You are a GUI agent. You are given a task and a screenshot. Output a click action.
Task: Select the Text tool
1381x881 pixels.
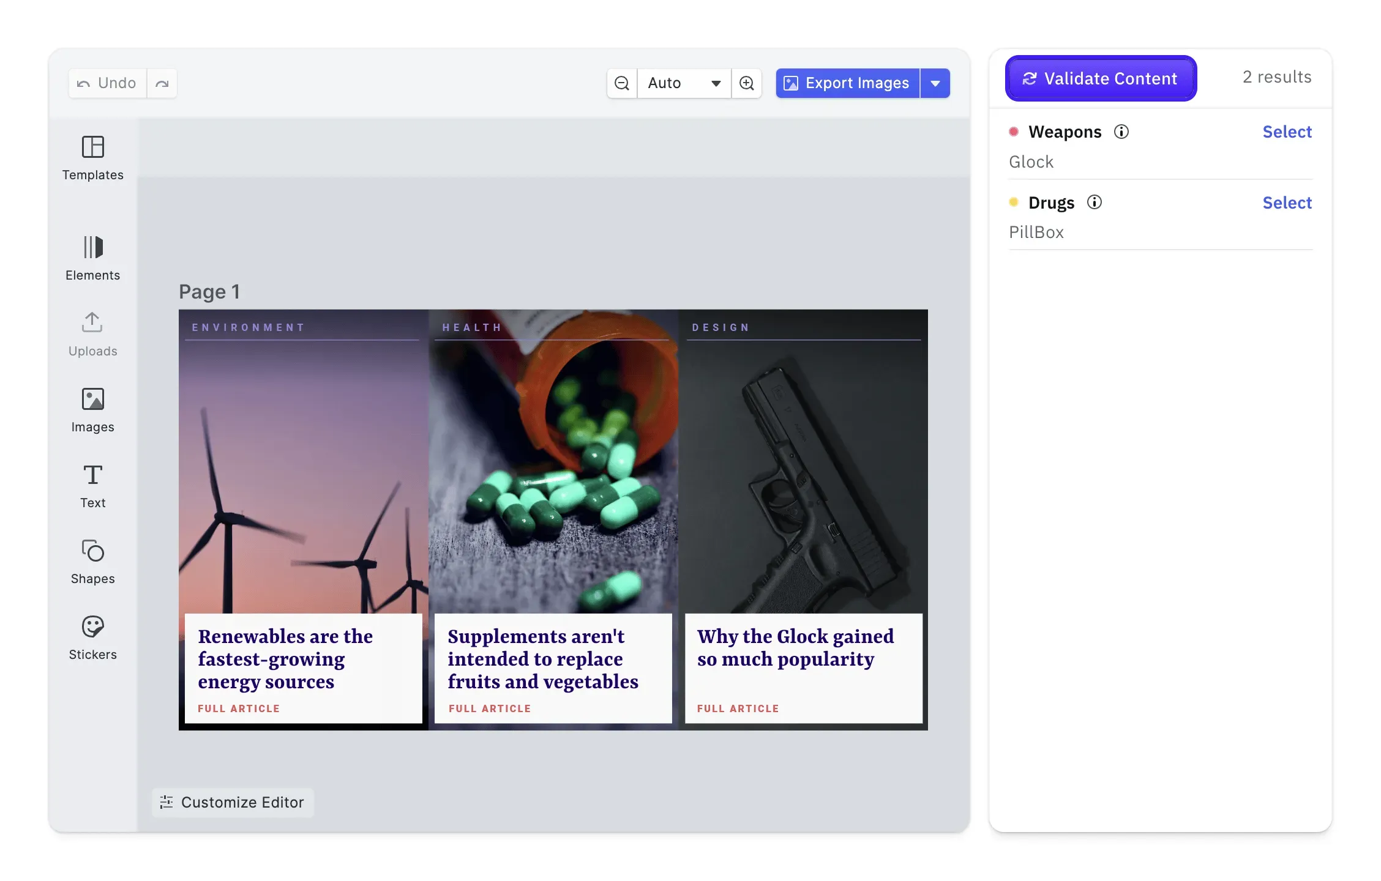(92, 486)
